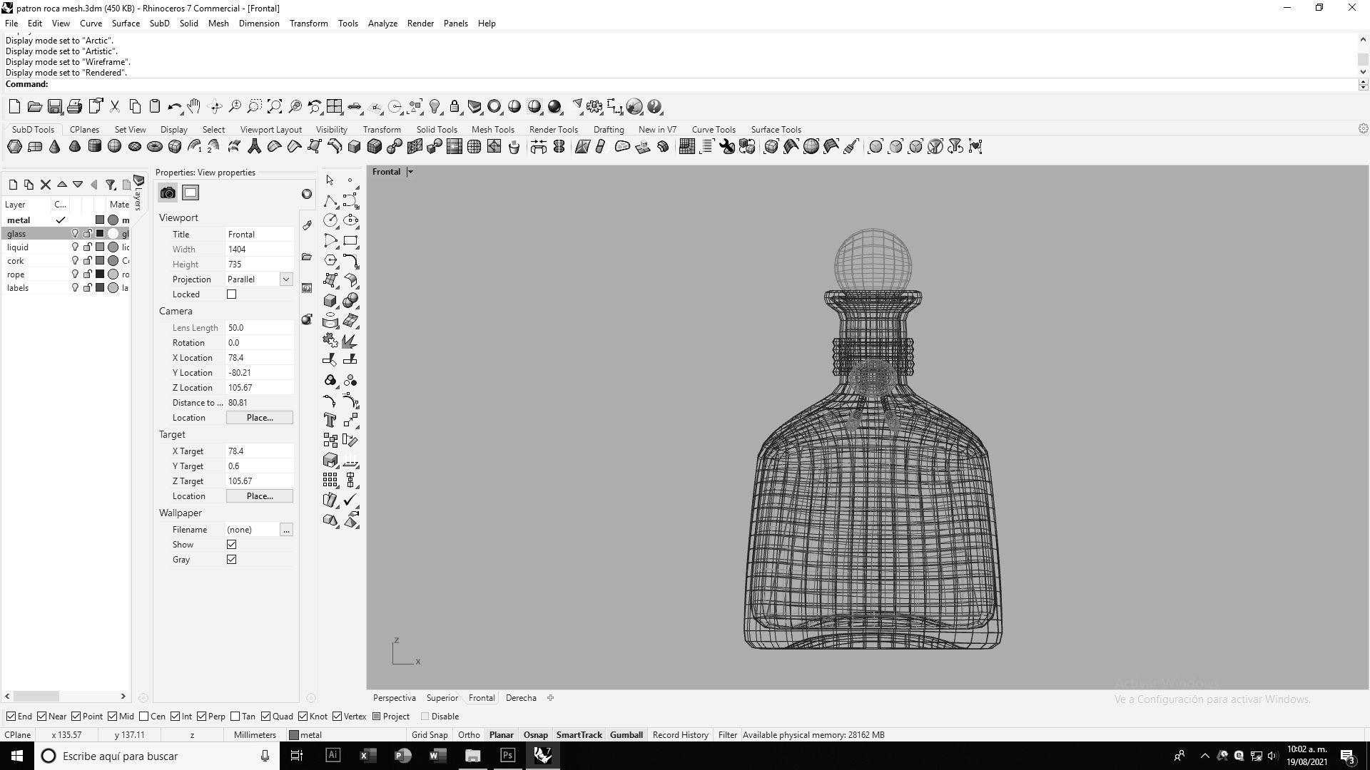Switch to the Derecha viewport tab
This screenshot has height=770, width=1370.
point(521,698)
